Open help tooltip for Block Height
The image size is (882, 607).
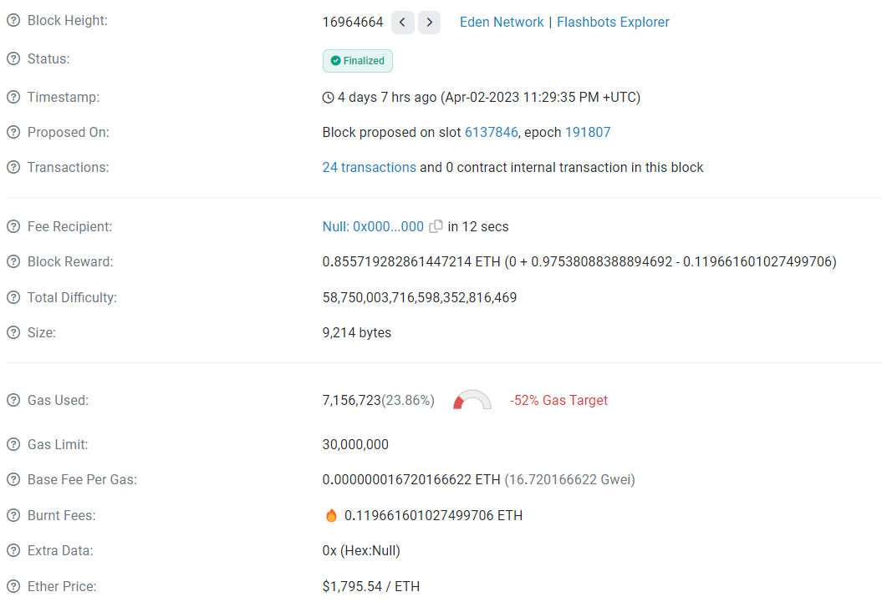tap(12, 20)
